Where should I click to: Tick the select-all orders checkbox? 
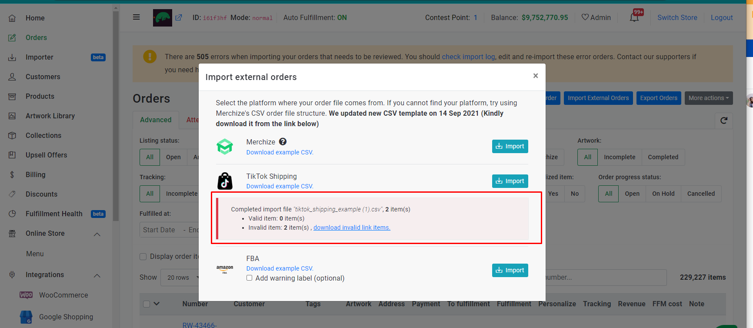(147, 304)
